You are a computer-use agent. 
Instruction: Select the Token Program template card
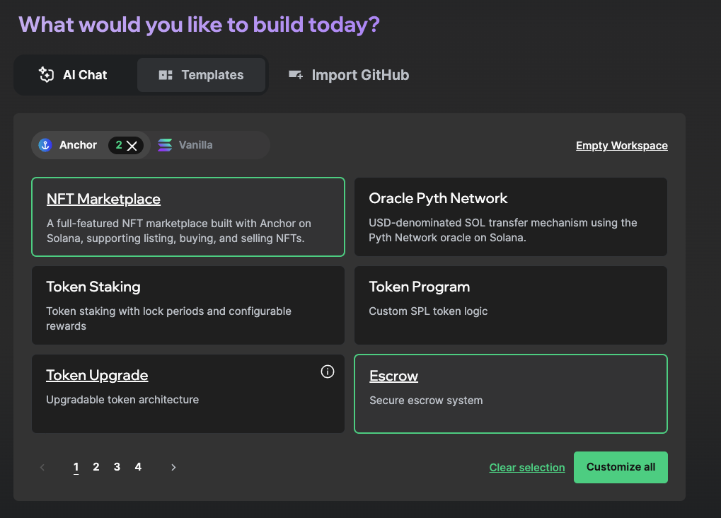point(510,305)
